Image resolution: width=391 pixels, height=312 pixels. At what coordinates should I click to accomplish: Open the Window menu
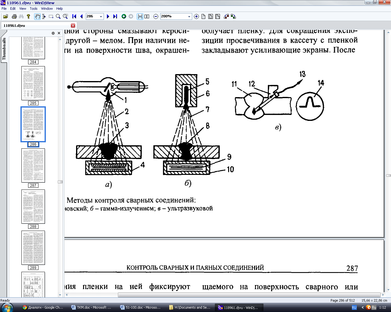tap(47, 9)
